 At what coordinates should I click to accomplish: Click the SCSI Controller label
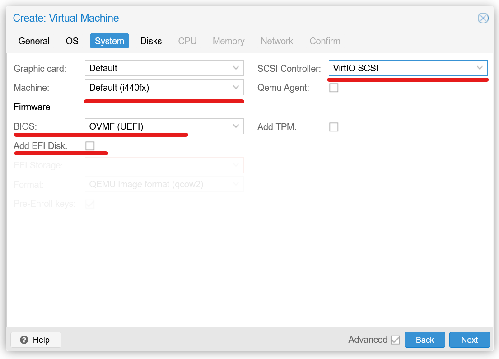(289, 69)
